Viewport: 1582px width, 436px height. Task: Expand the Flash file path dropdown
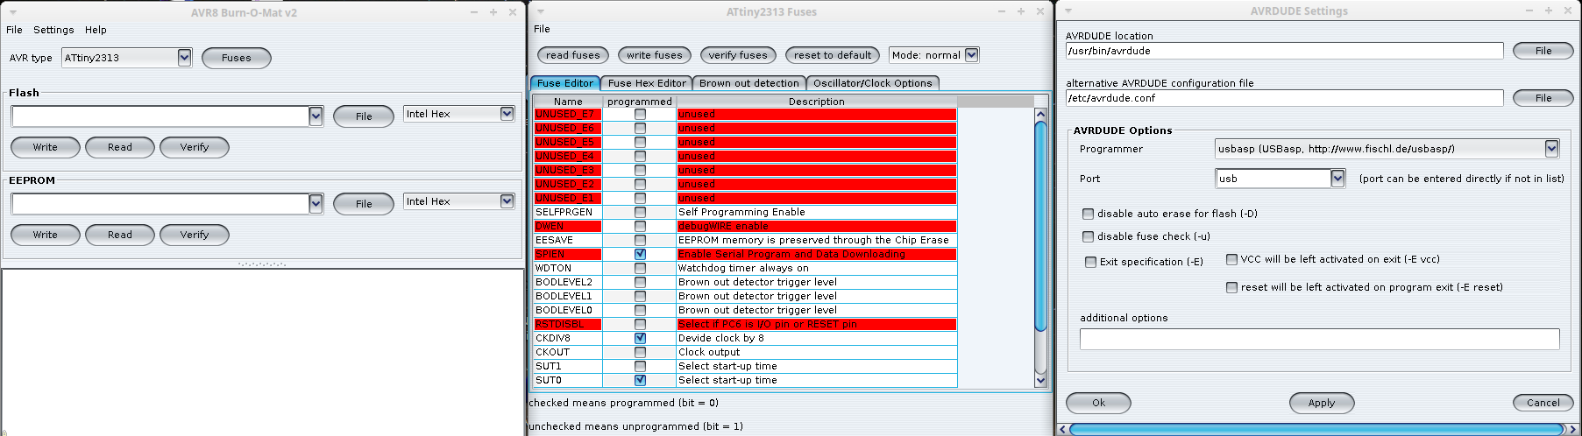pos(316,116)
